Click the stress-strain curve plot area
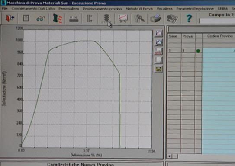 [x=87, y=89]
